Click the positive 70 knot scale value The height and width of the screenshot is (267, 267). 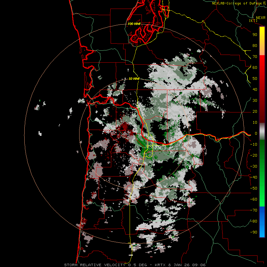click(255, 57)
